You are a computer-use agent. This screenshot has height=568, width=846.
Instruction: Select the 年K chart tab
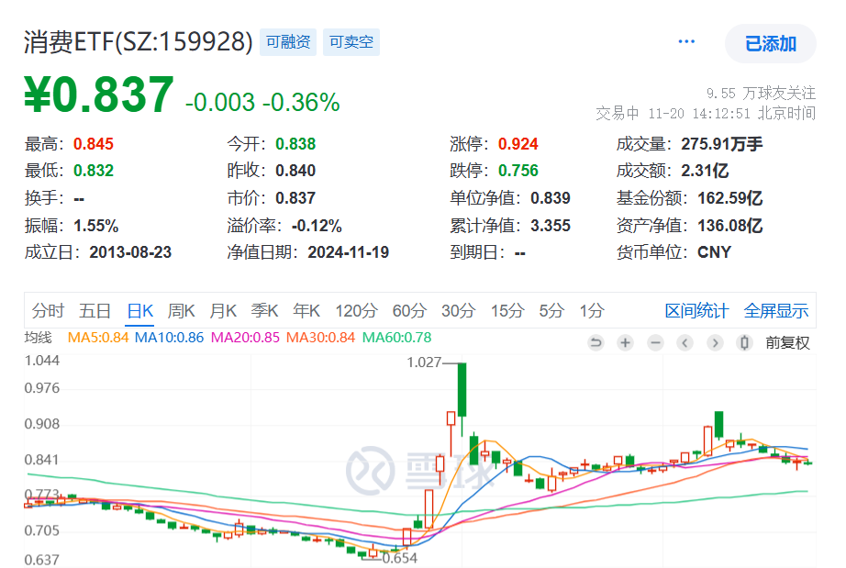(306, 311)
